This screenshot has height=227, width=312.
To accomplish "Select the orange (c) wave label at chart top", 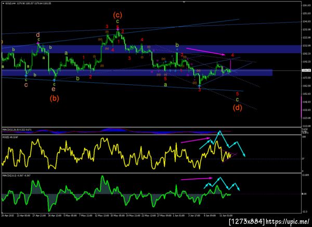I will (x=118, y=15).
